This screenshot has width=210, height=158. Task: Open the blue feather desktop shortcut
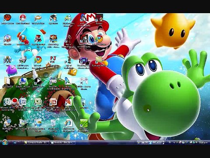point(68,81)
